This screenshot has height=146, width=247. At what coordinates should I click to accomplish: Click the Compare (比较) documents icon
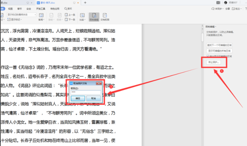(82, 17)
